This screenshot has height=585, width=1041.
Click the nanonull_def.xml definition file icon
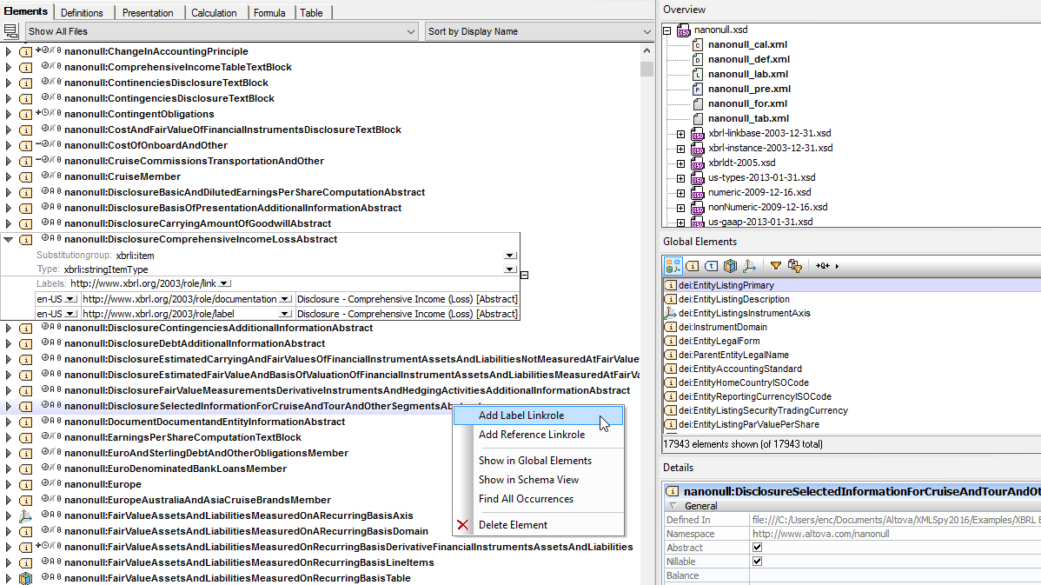point(697,59)
